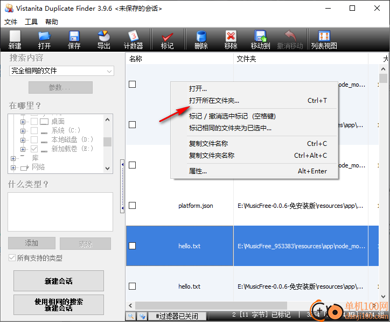Toggle the checkbox of first result row
390x322 pixels.
[x=133, y=85]
